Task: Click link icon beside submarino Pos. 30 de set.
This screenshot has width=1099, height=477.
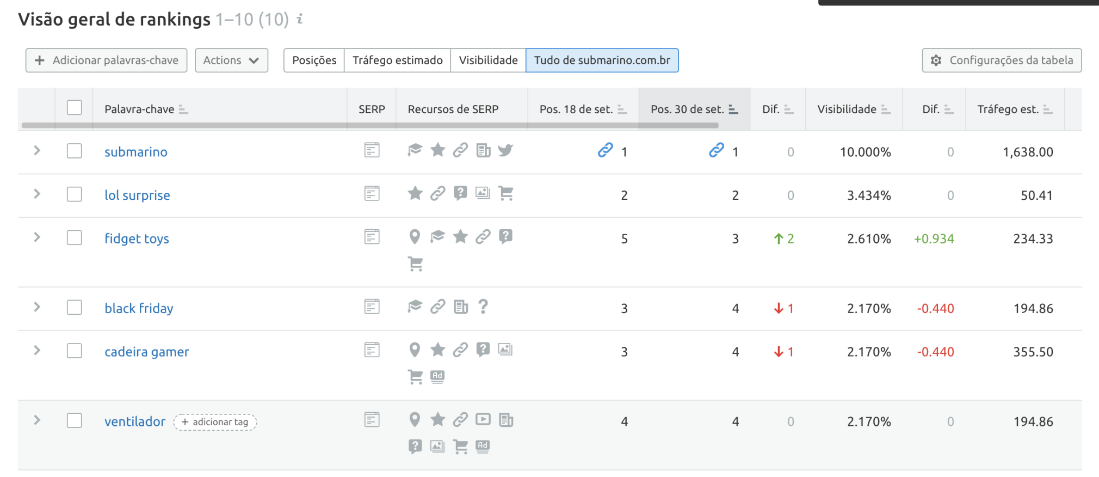Action: tap(717, 150)
